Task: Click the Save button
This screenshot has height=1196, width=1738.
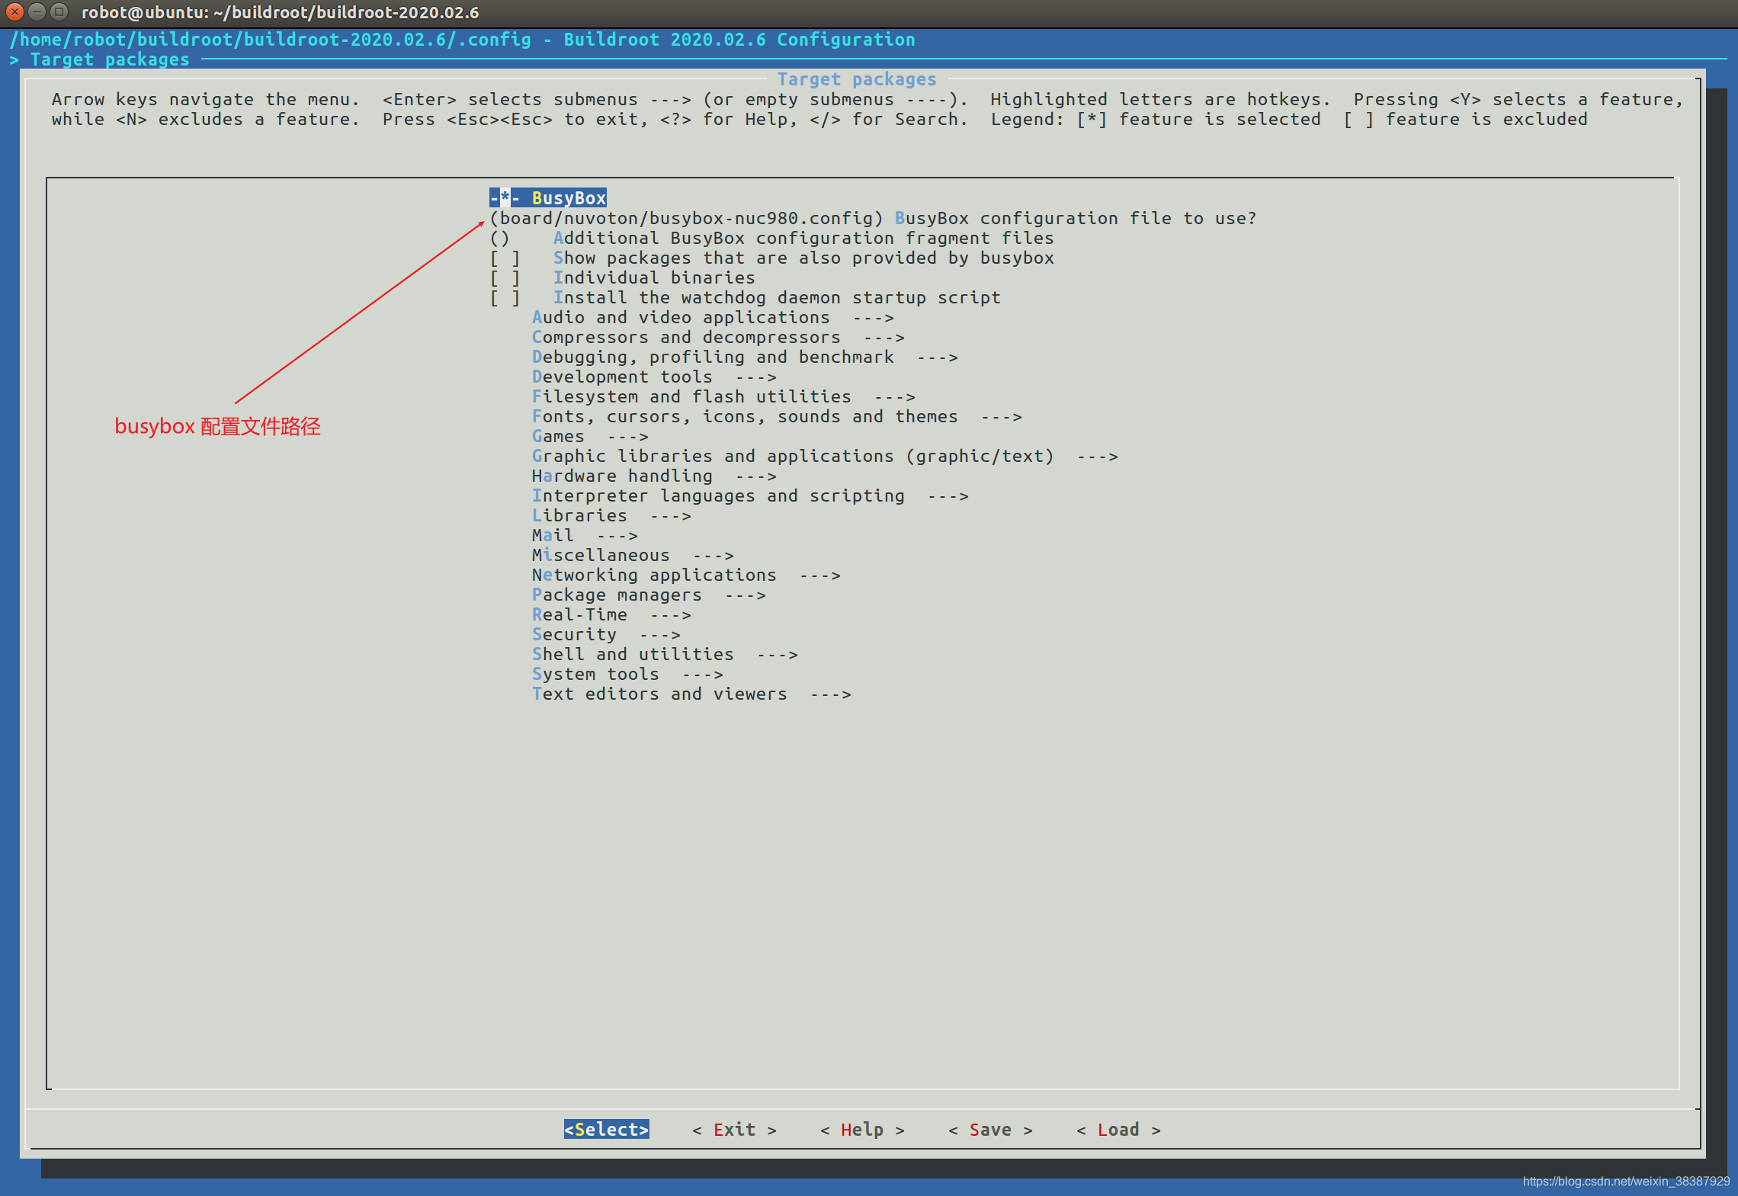Action: 990,1129
